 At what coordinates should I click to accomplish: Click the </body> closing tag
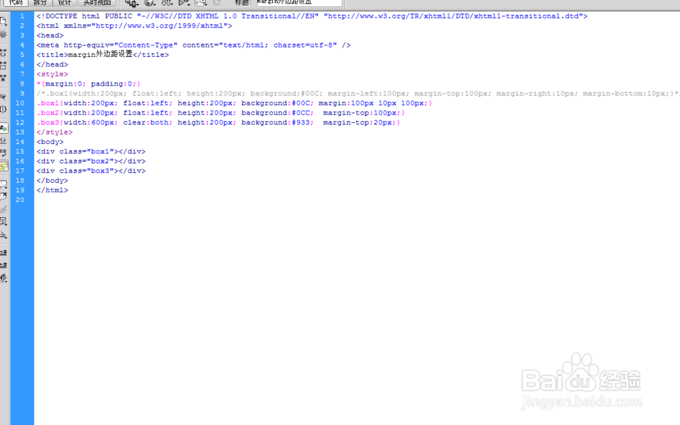point(52,181)
